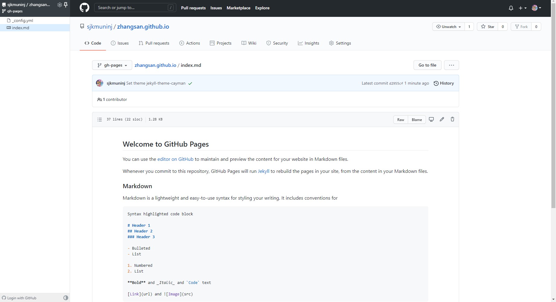556x302 pixels.
Task: Click the committer avatar image
Action: point(100,83)
